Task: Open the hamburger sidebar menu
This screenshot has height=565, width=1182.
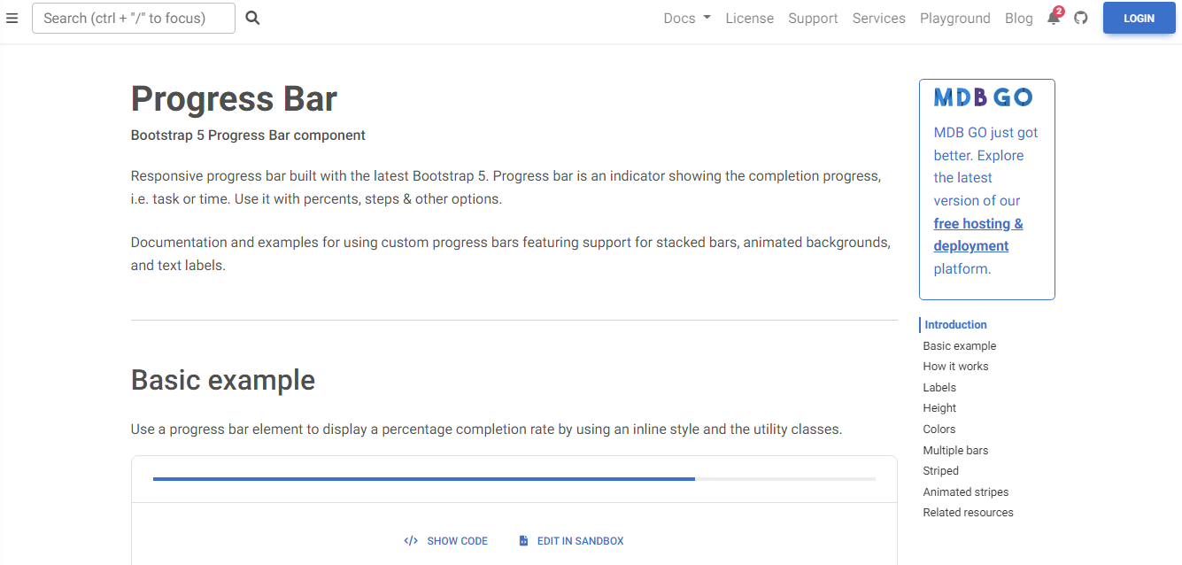Action: coord(12,18)
